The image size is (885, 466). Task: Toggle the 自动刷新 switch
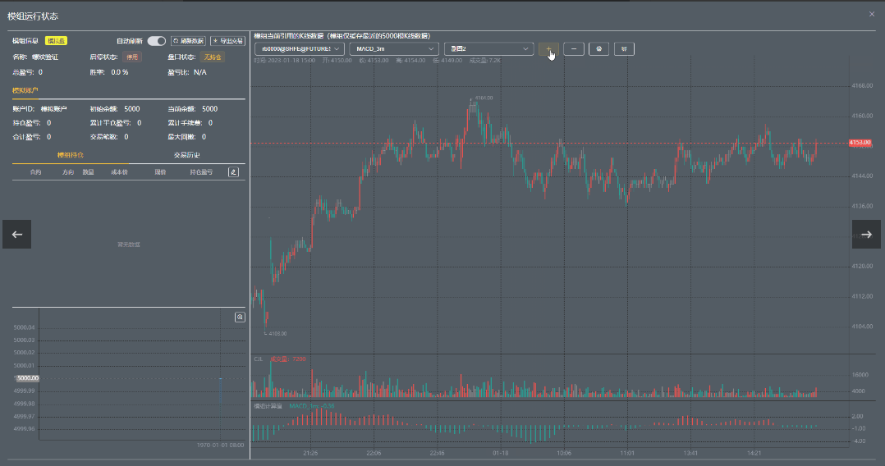[x=157, y=40]
